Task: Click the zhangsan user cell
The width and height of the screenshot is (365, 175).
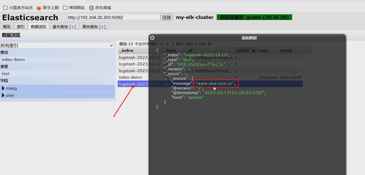Action: [x=268, y=77]
